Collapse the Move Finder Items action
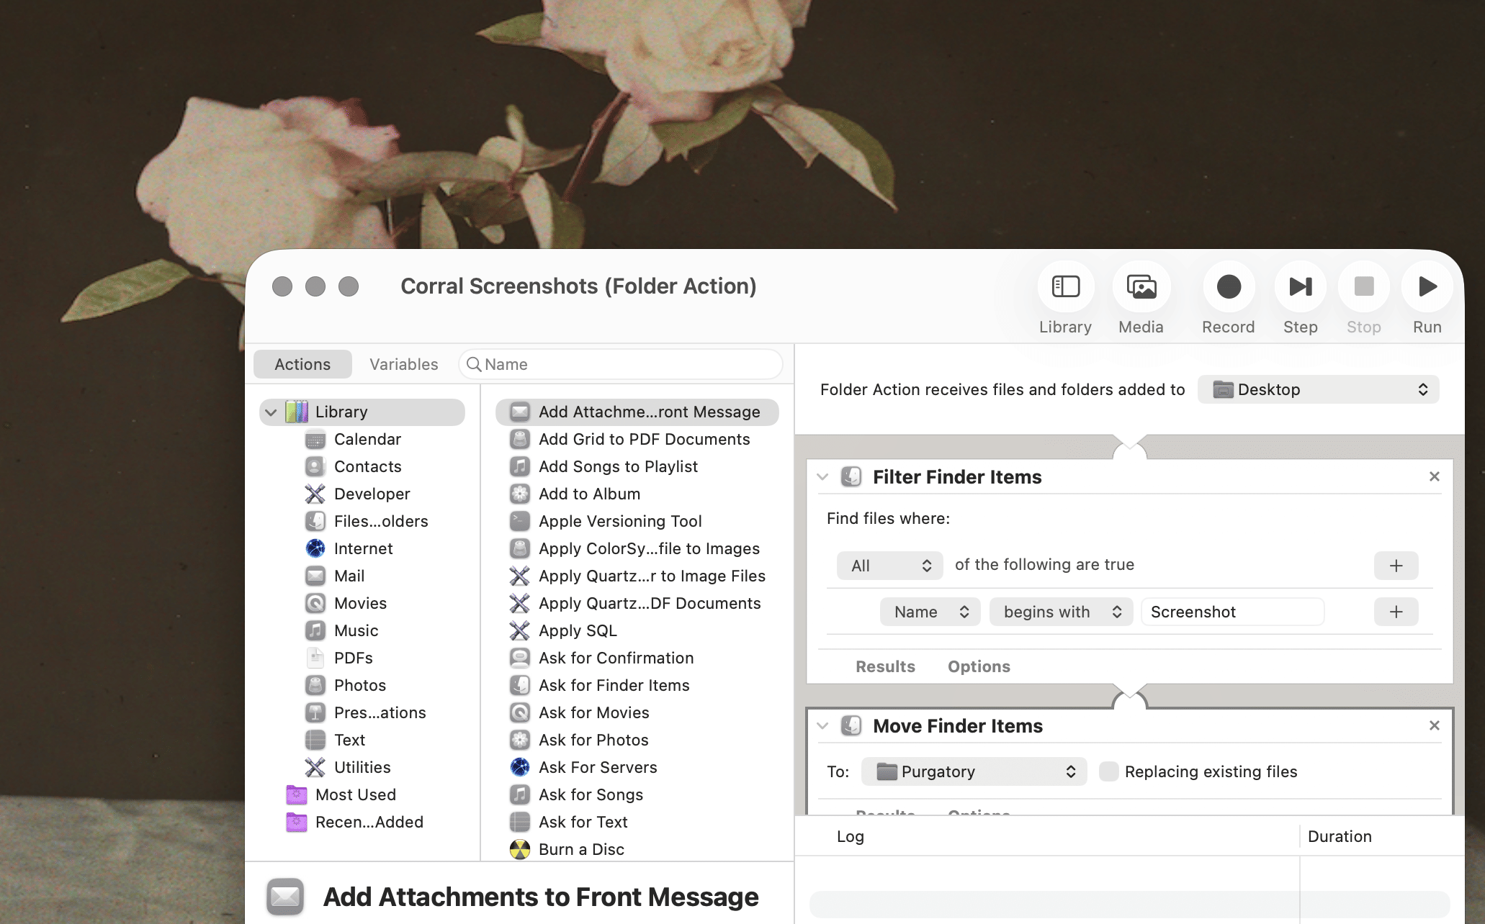Image resolution: width=1485 pixels, height=924 pixels. [822, 726]
